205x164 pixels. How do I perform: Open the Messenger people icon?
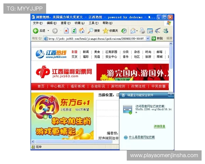coord(165,31)
